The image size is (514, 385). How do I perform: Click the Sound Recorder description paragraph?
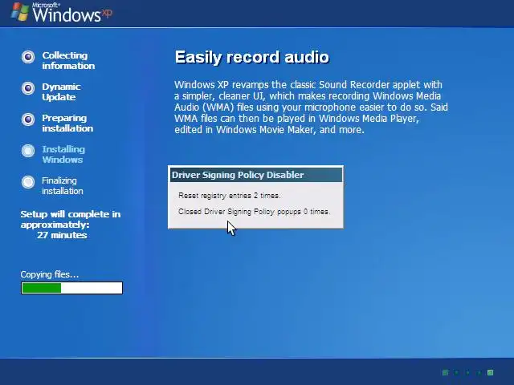[x=311, y=107]
